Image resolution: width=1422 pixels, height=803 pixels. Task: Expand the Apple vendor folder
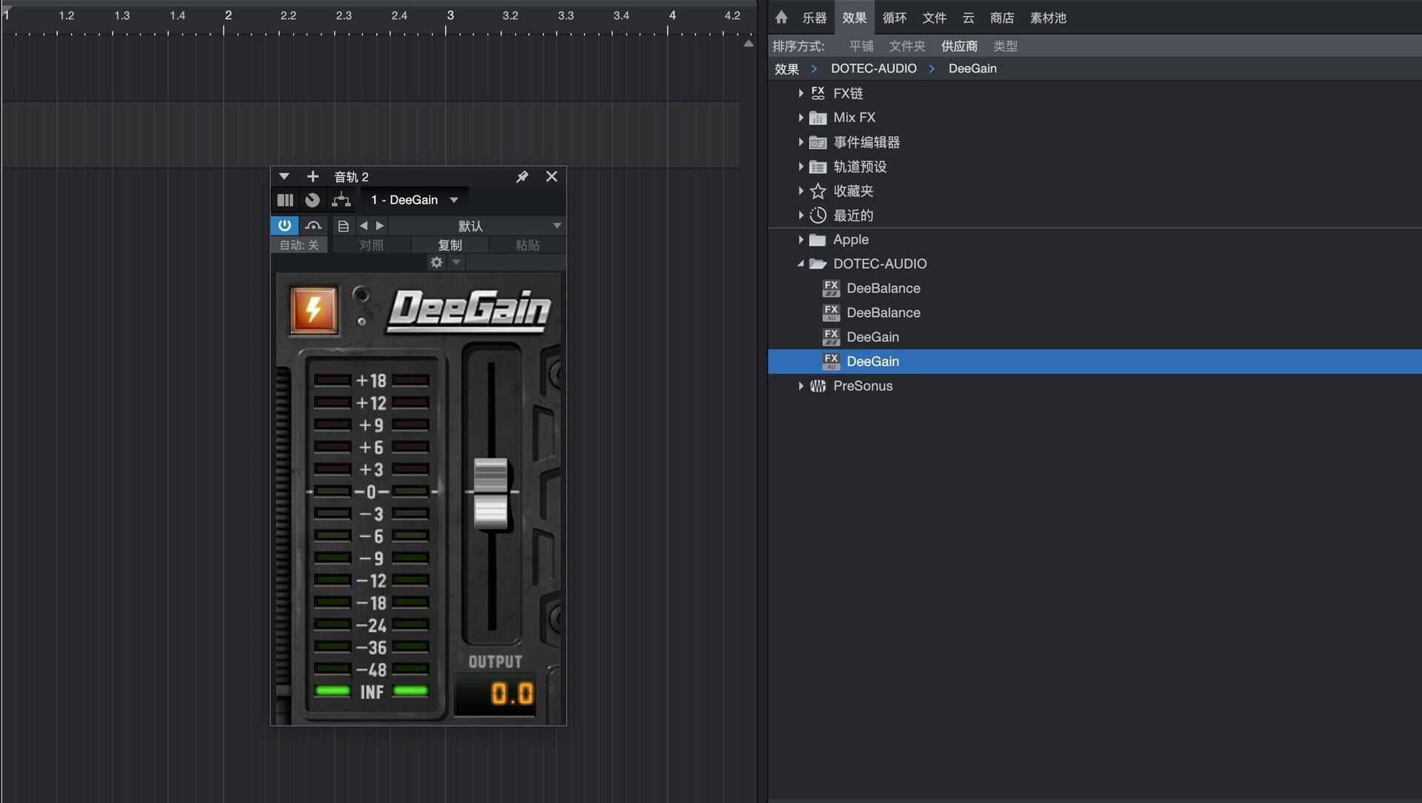click(x=800, y=240)
